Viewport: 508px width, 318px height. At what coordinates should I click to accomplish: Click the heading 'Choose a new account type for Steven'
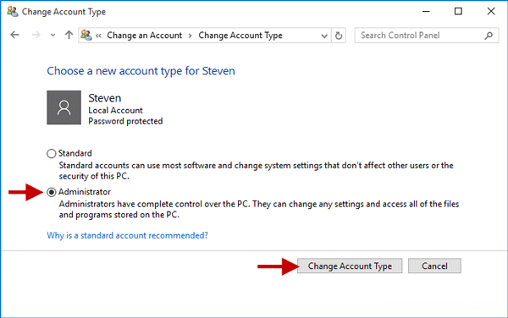click(x=141, y=71)
